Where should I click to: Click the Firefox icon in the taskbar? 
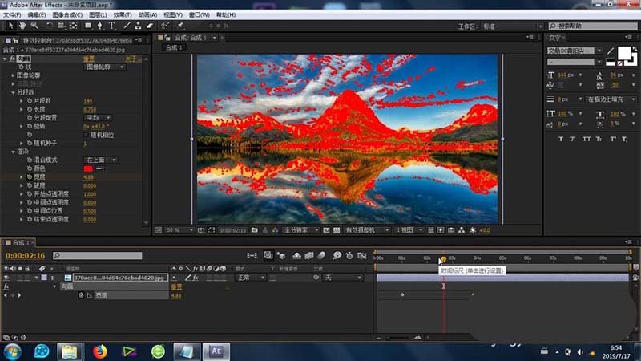click(99, 351)
